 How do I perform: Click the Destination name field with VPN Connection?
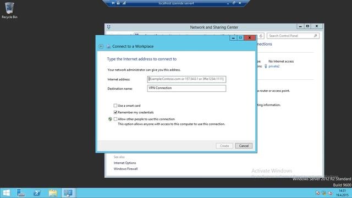[x=186, y=88]
